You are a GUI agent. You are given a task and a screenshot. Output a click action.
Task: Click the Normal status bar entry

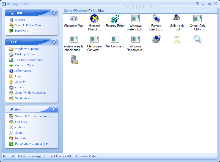point(9,156)
